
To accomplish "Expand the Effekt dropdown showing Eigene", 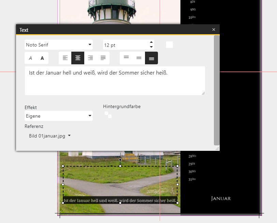I will pyautogui.click(x=59, y=116).
